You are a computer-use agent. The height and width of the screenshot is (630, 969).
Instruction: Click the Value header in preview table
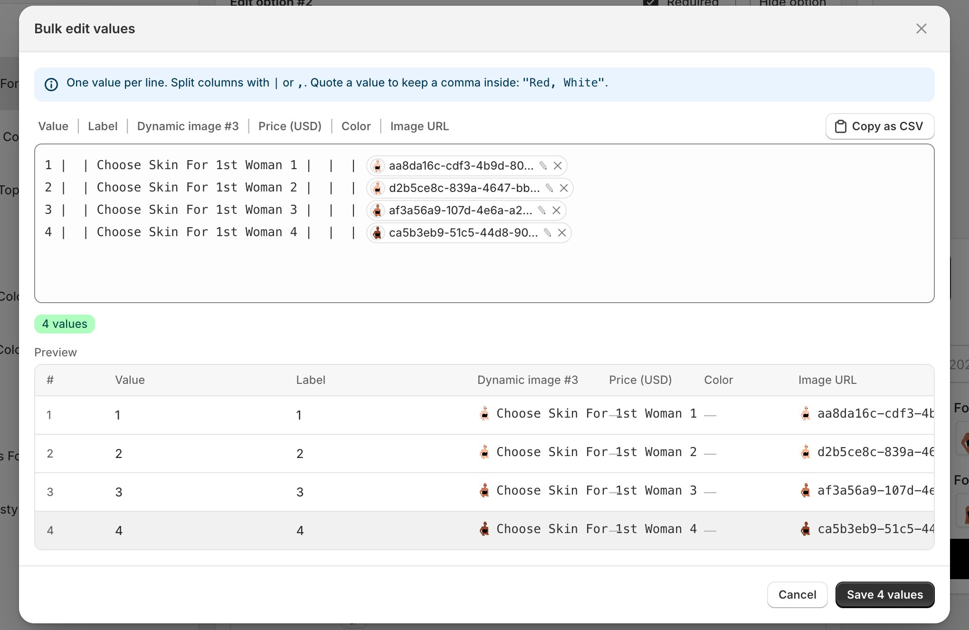point(130,380)
